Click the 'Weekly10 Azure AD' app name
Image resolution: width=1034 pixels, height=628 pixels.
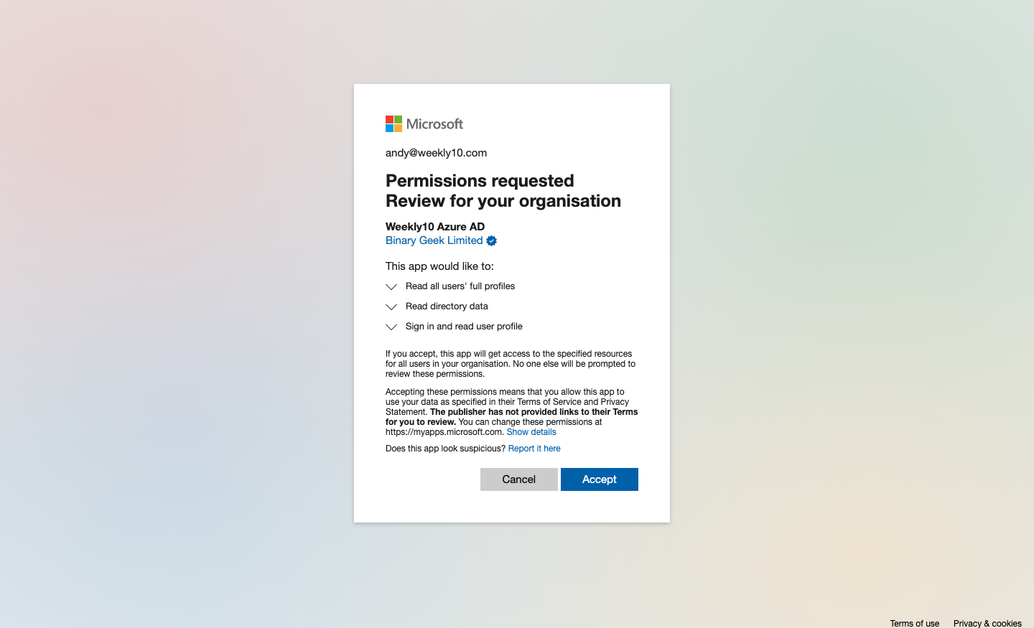point(435,226)
